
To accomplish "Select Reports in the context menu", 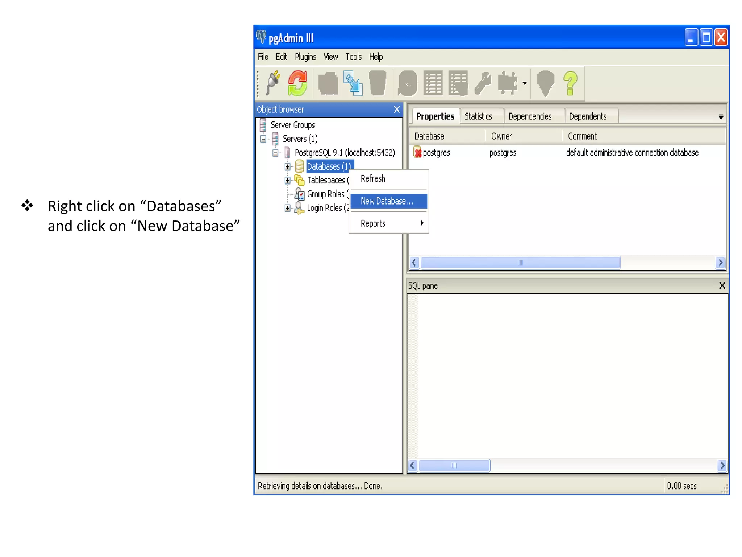I will [389, 223].
